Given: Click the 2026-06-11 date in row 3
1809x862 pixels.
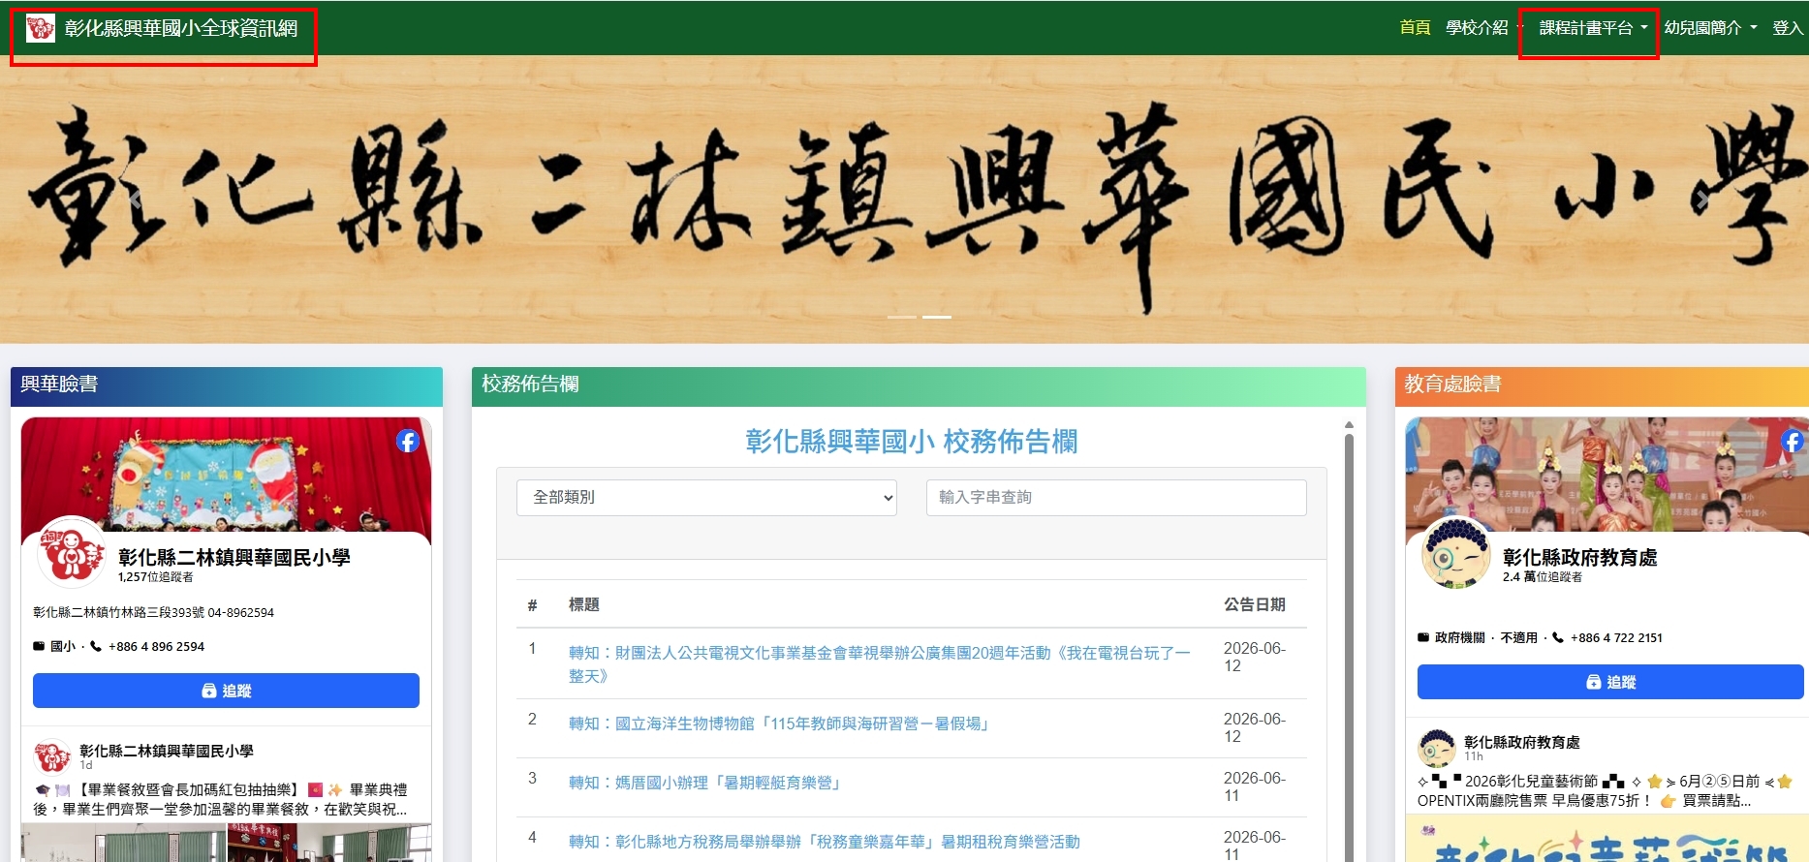Looking at the screenshot, I should pyautogui.click(x=1255, y=786).
